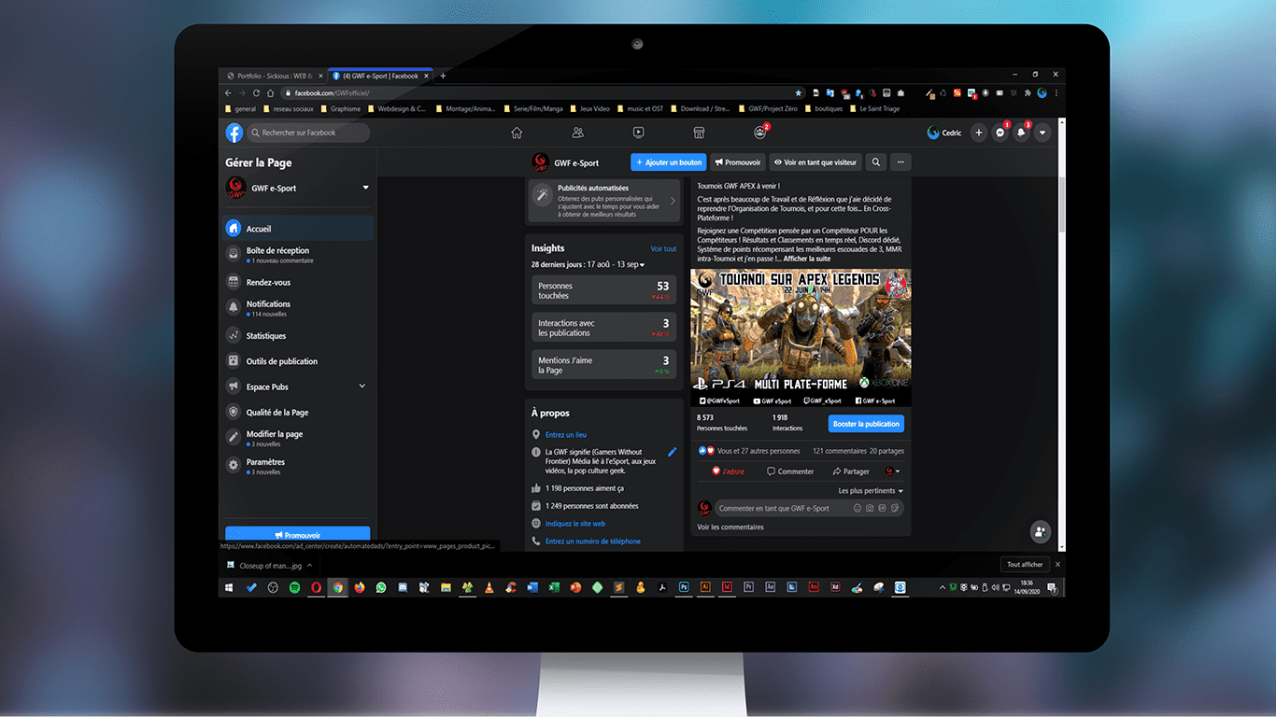Viewport: 1276px width, 717px height.
Task: Open the react-as page avatar dropdown
Action: (x=893, y=471)
